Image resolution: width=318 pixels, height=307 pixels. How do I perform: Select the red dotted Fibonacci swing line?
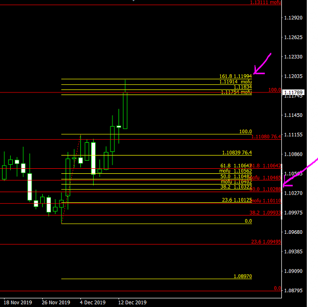coord(71,179)
